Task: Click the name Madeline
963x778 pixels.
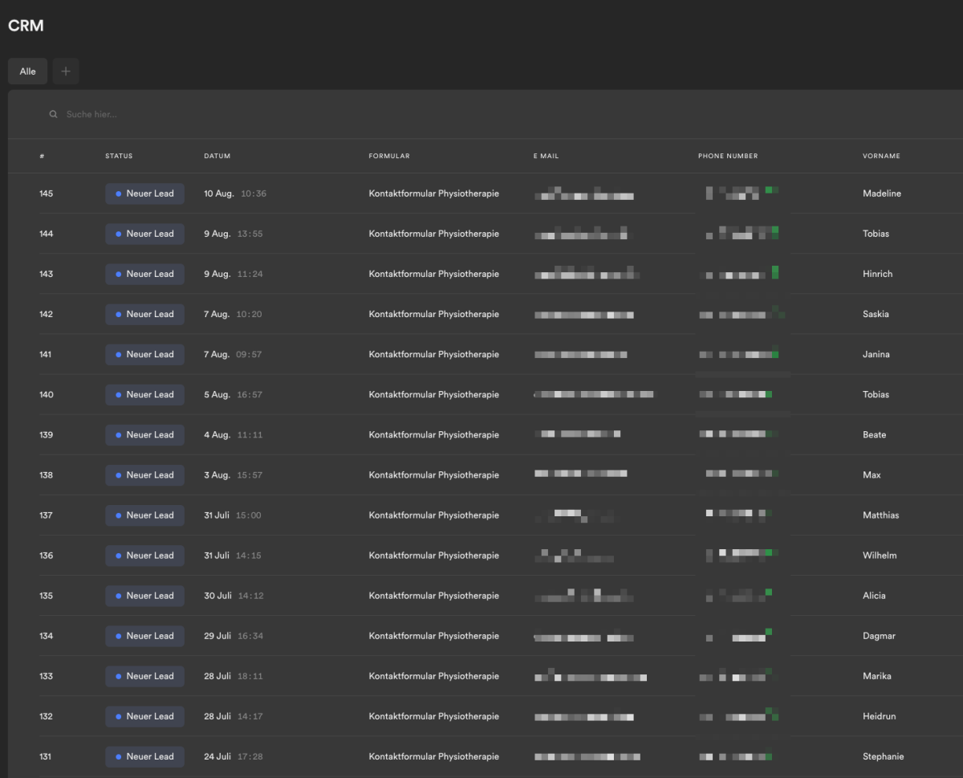Action: (882, 193)
